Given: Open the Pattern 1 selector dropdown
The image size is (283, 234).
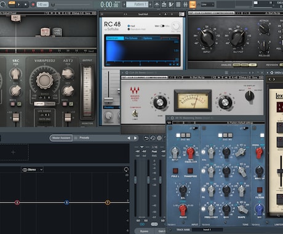Looking at the screenshot, I should point(137,4).
